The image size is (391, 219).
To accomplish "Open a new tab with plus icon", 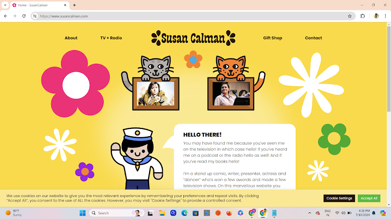I will click(74, 5).
